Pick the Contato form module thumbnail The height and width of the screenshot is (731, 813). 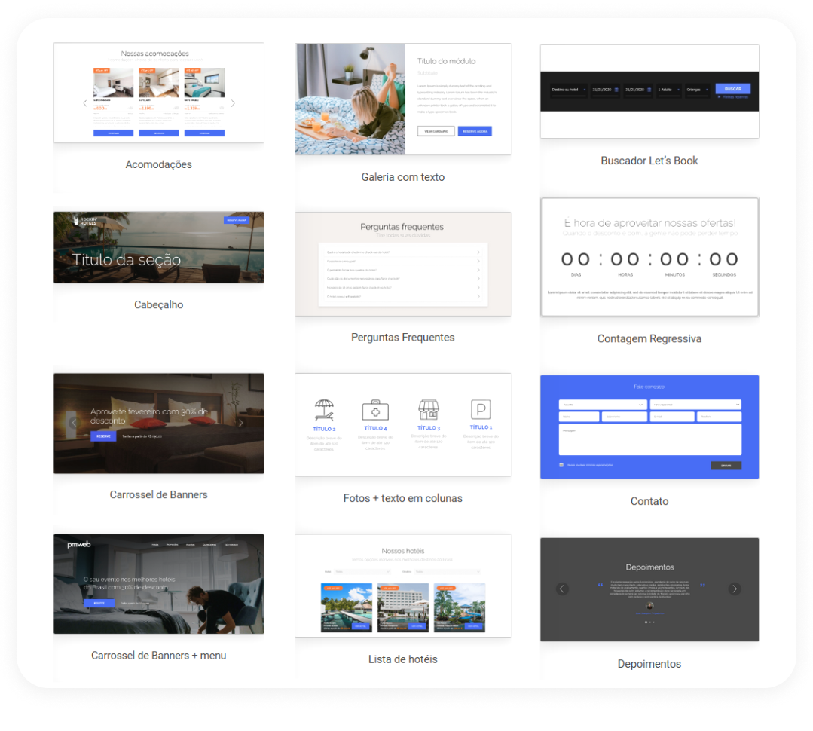pos(649,427)
